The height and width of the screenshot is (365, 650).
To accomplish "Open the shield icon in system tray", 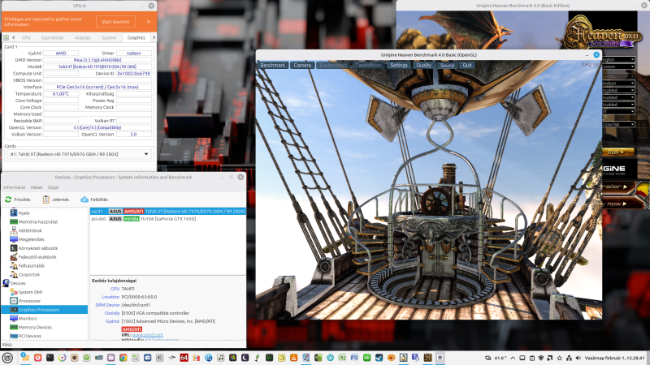I will (541, 358).
